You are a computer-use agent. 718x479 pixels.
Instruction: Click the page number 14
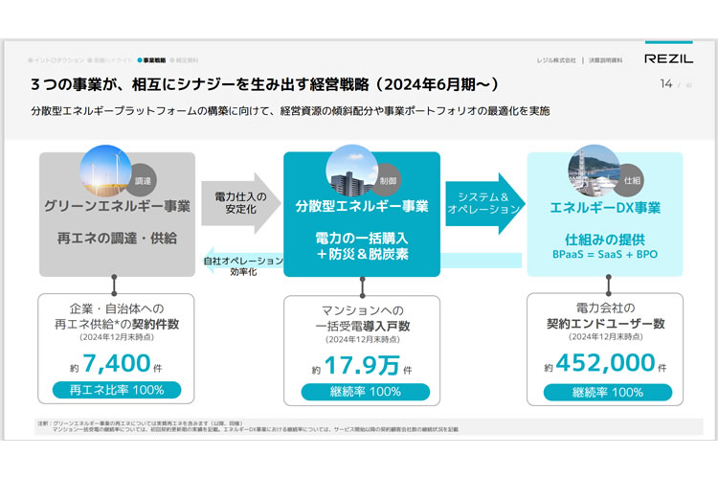[666, 84]
